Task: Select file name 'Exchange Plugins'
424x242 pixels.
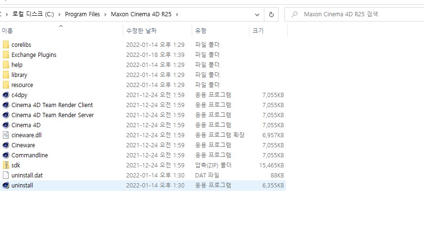Action: click(34, 55)
